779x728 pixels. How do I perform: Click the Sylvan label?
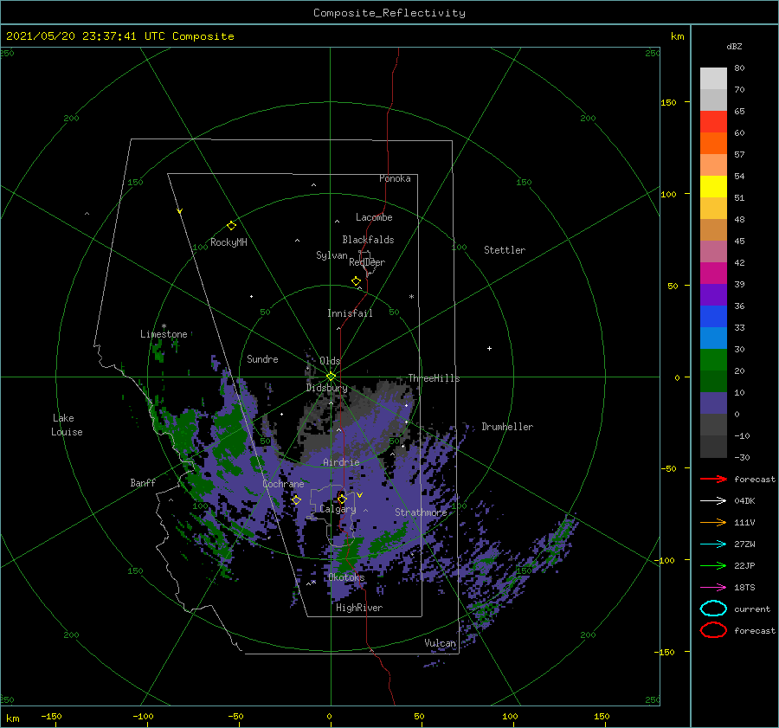[x=332, y=255]
